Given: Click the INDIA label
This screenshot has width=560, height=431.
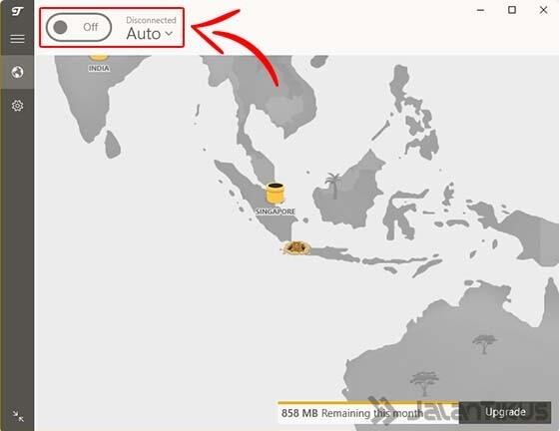Looking at the screenshot, I should click(99, 68).
